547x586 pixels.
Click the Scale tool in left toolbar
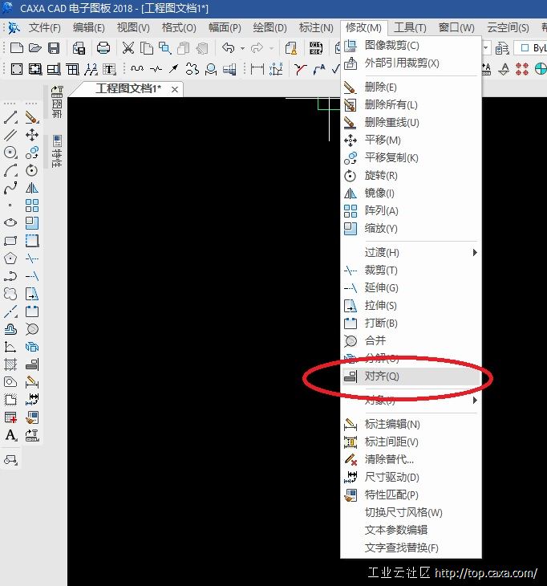click(x=32, y=222)
